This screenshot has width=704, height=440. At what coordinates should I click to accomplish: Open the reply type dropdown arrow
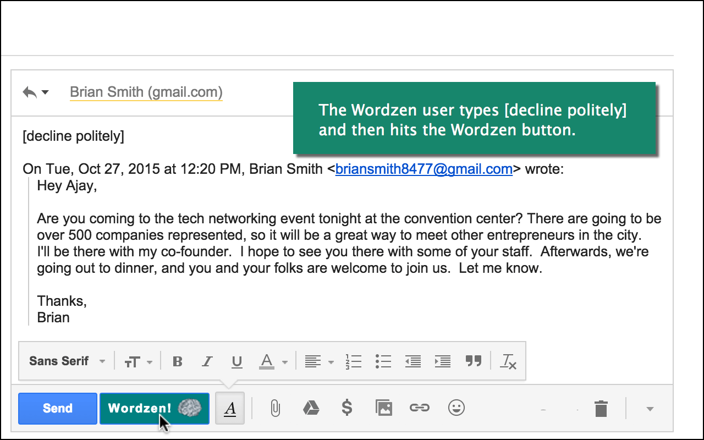pos(46,92)
